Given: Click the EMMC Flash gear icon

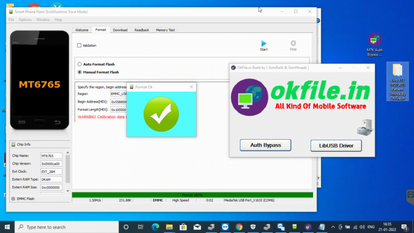Looking at the screenshot, I should click(x=13, y=198).
